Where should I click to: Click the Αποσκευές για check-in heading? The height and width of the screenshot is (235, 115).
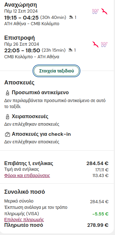point(41,134)
